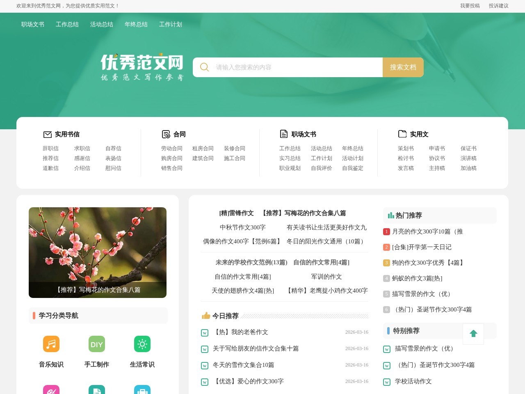Click the thumbs-up icon beside 今日推荐

[206, 316]
